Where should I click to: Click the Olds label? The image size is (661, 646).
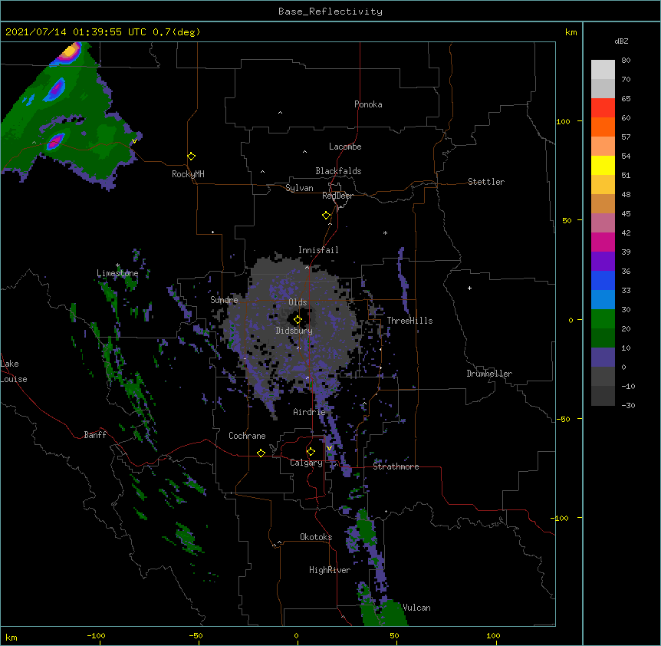(x=298, y=302)
